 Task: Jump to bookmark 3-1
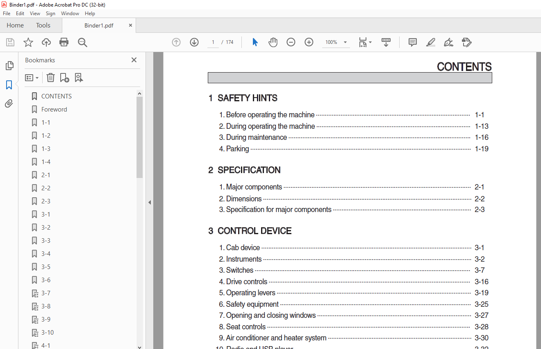tap(46, 214)
